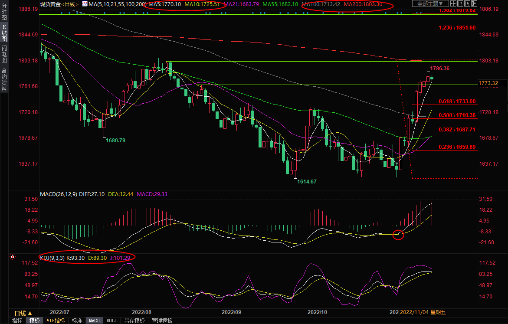This screenshot has height=324, width=508.
Task: Select the K线图 side tab
Action: coord(4,33)
